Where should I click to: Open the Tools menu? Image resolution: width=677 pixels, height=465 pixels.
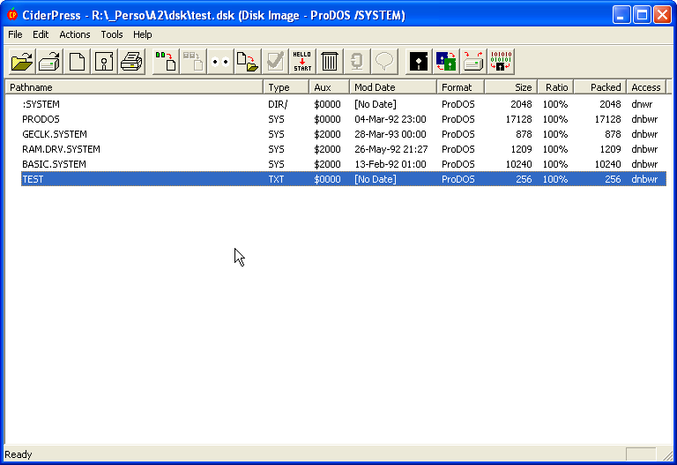112,34
